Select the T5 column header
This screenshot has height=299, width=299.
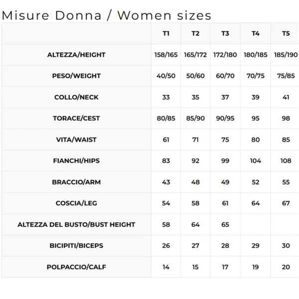[286, 33]
